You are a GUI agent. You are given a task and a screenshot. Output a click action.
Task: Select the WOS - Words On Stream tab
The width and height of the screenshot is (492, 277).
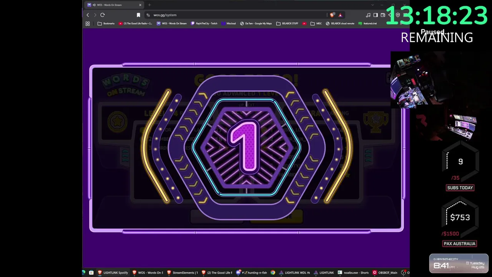(114, 5)
